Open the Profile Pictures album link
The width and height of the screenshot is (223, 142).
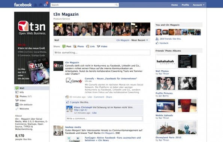tap(164, 93)
